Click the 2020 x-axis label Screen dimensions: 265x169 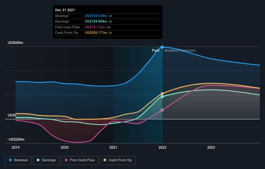point(65,147)
